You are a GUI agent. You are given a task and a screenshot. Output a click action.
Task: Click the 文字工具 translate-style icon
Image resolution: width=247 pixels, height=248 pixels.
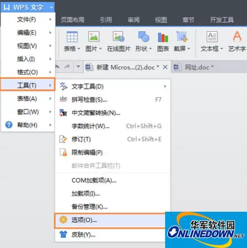63,86
